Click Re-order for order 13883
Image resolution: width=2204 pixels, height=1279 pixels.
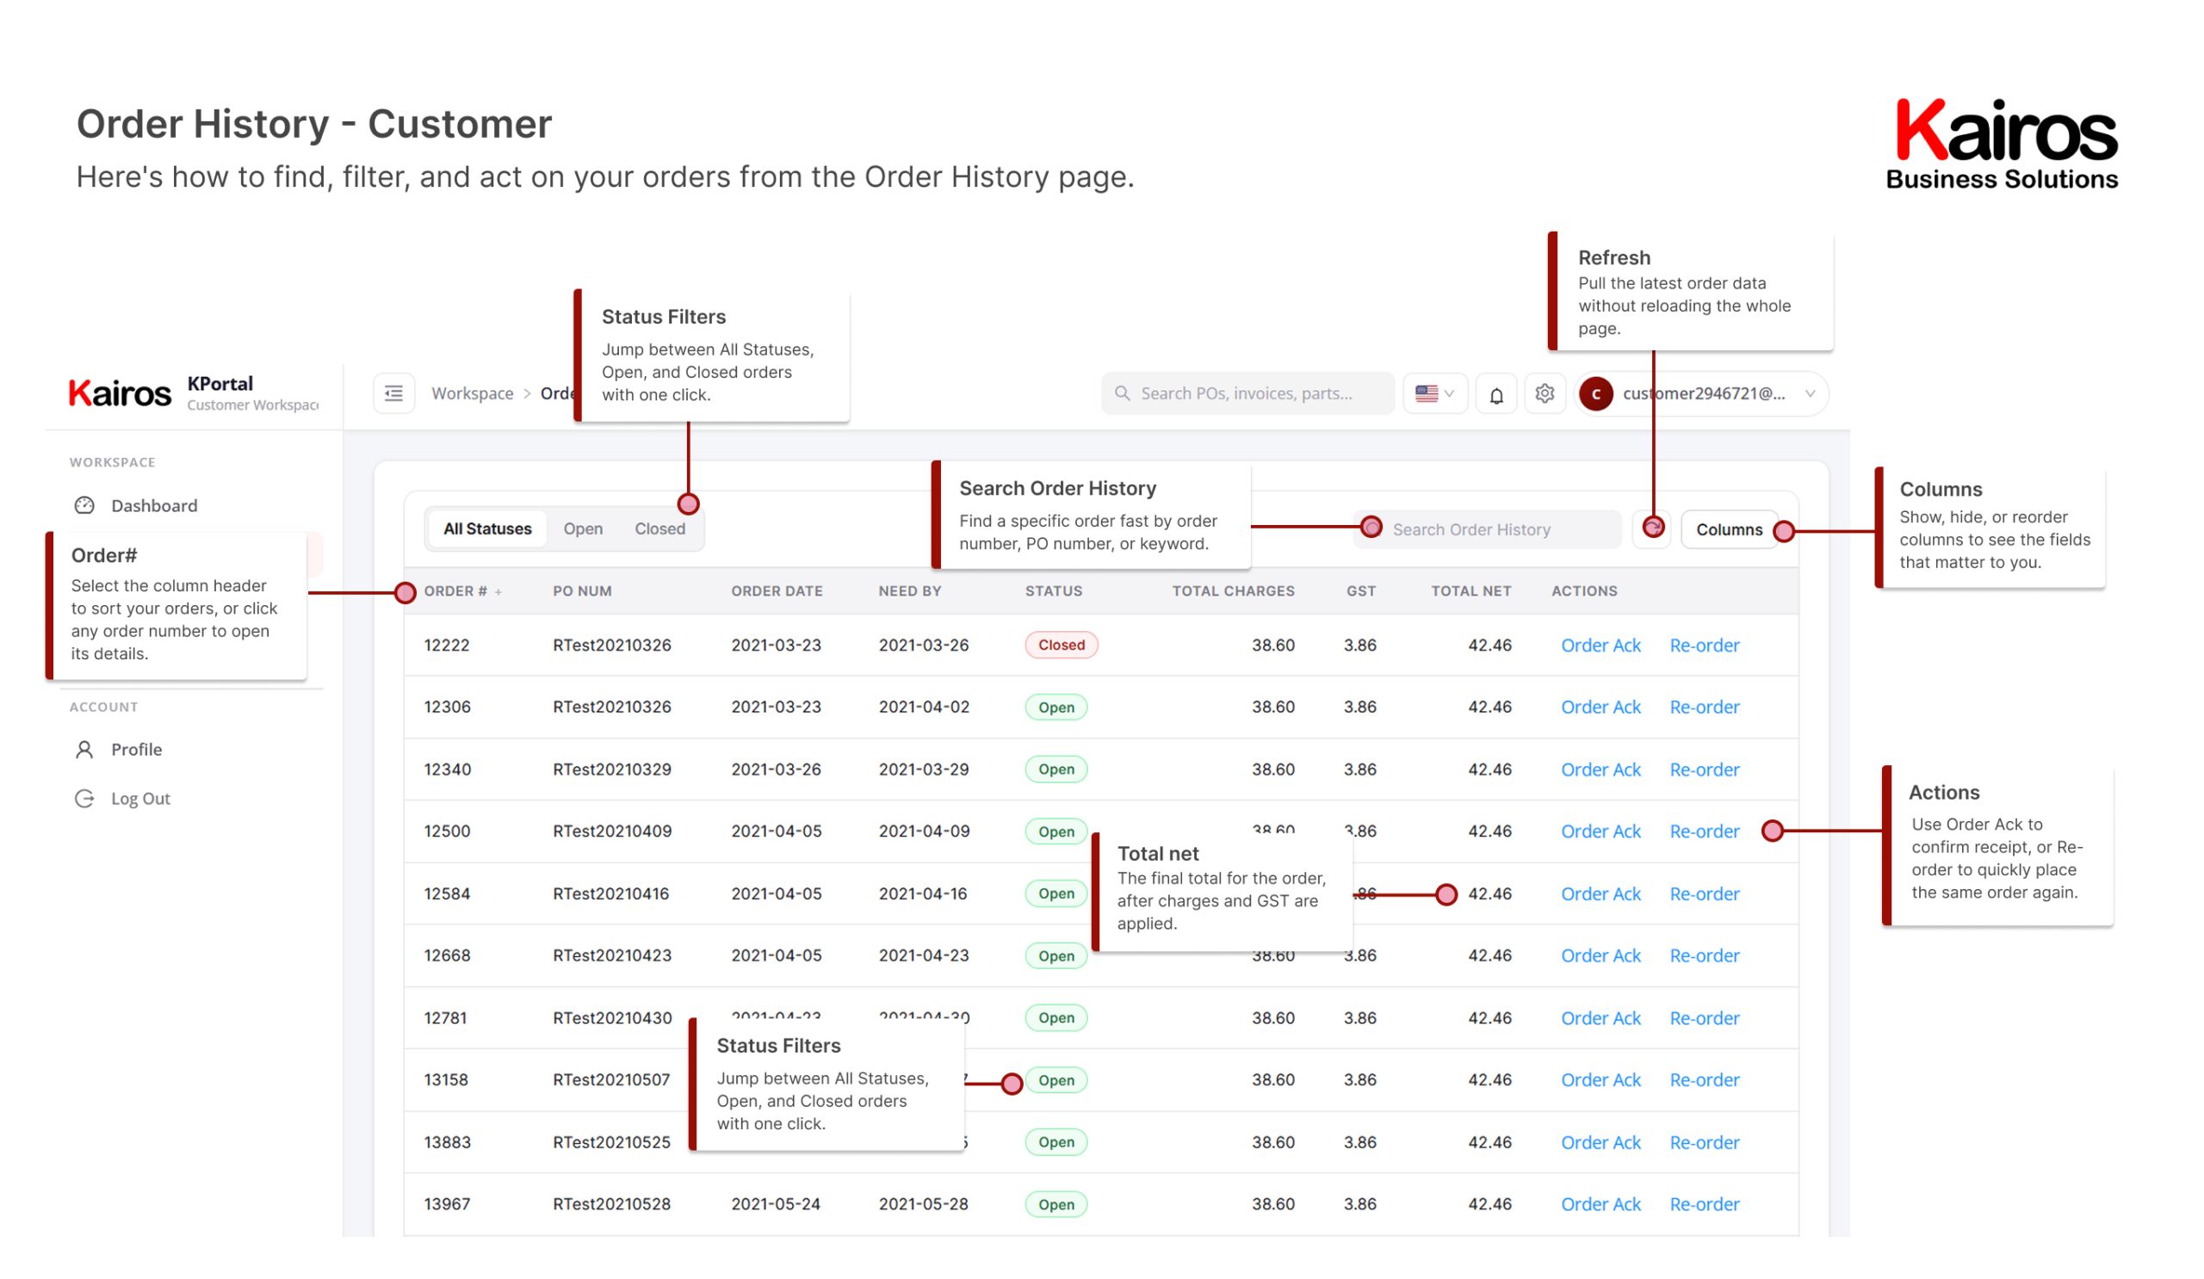coord(1705,1142)
